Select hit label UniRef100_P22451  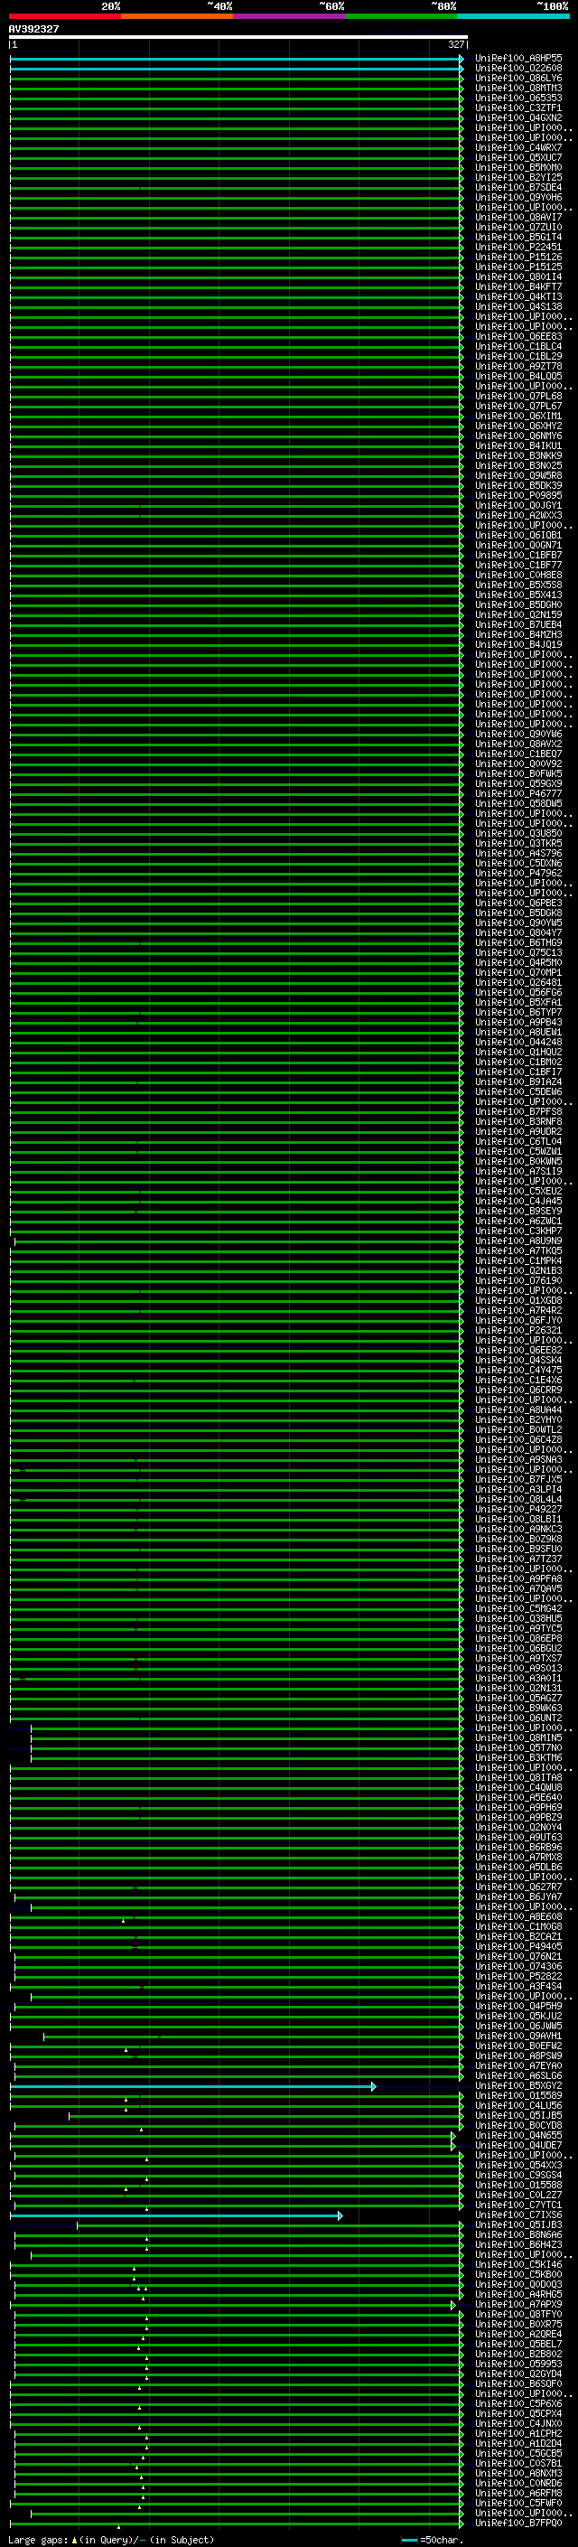coord(518,248)
